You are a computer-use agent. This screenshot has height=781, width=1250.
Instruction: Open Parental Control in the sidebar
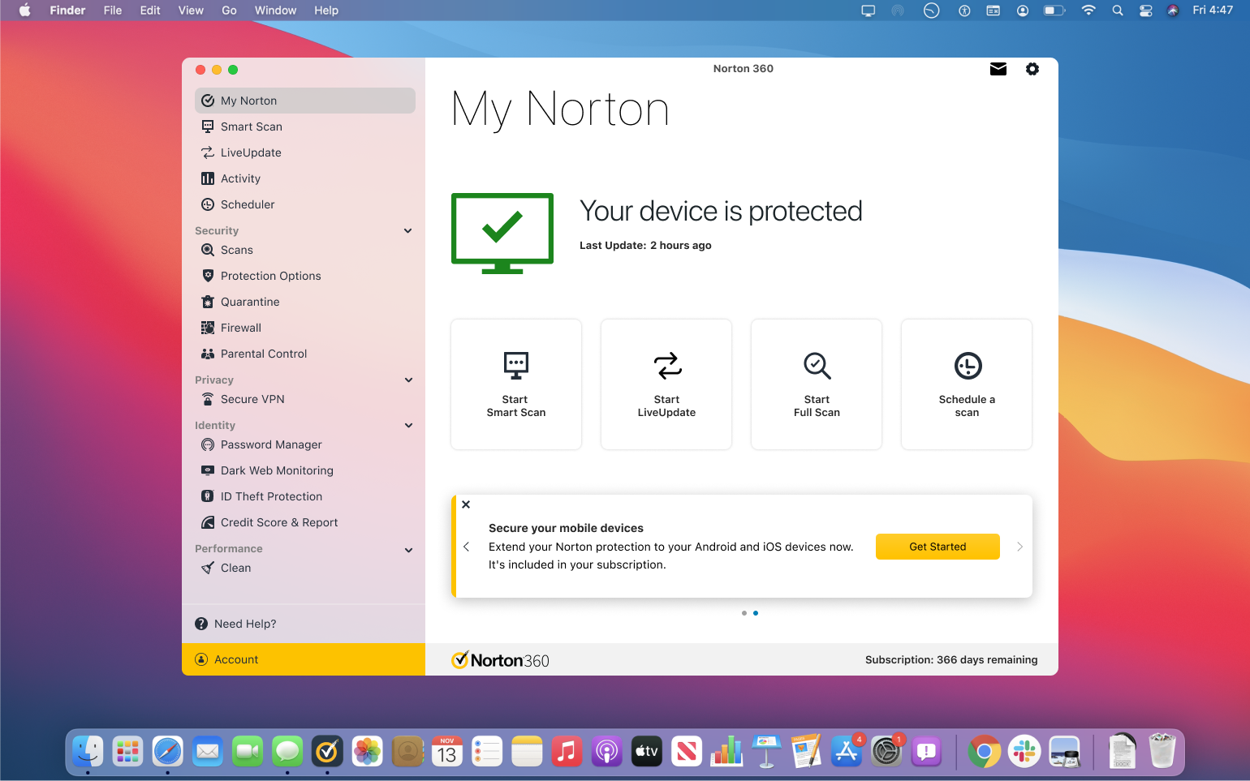click(x=305, y=354)
